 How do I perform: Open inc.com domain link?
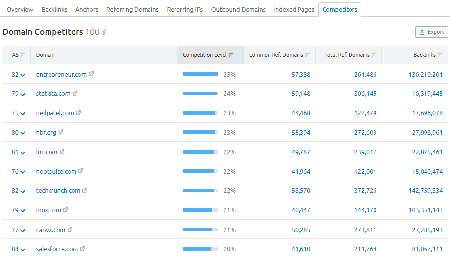47,152
